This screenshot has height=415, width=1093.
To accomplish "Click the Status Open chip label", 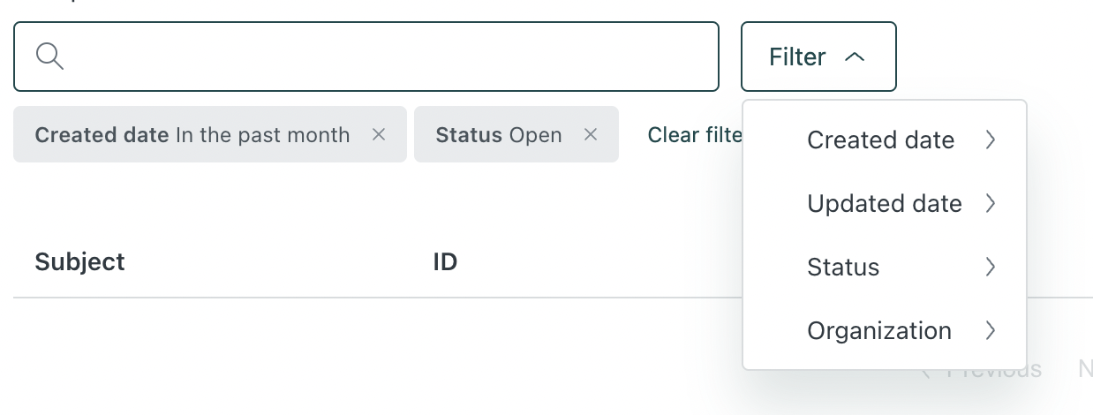I will pos(498,134).
